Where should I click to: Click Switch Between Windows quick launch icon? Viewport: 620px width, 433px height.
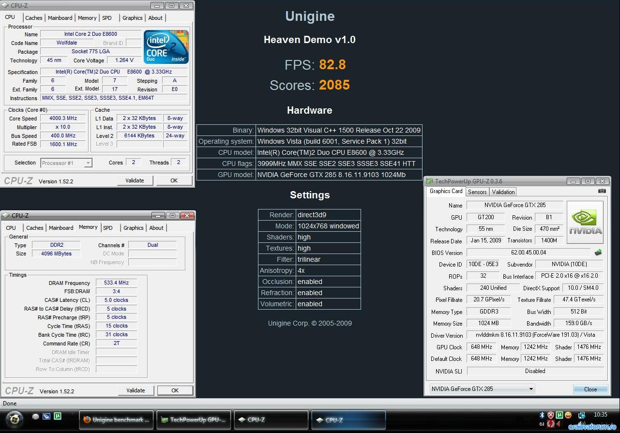tap(46, 416)
